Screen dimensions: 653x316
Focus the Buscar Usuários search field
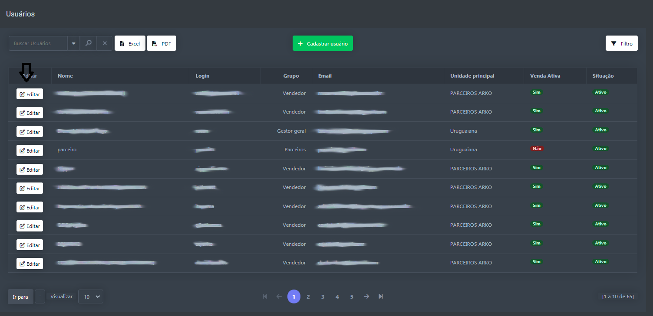pyautogui.click(x=38, y=43)
